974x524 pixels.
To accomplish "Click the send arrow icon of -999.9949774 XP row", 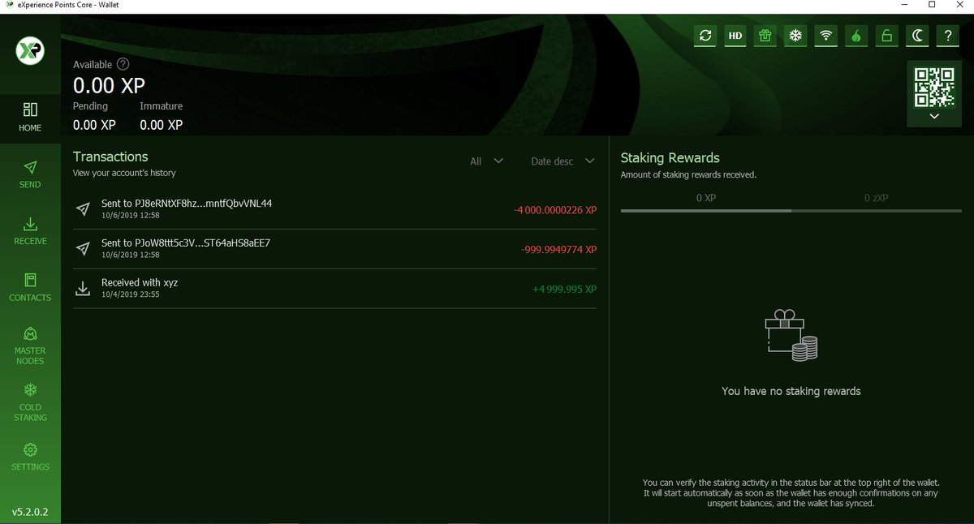I will point(83,249).
